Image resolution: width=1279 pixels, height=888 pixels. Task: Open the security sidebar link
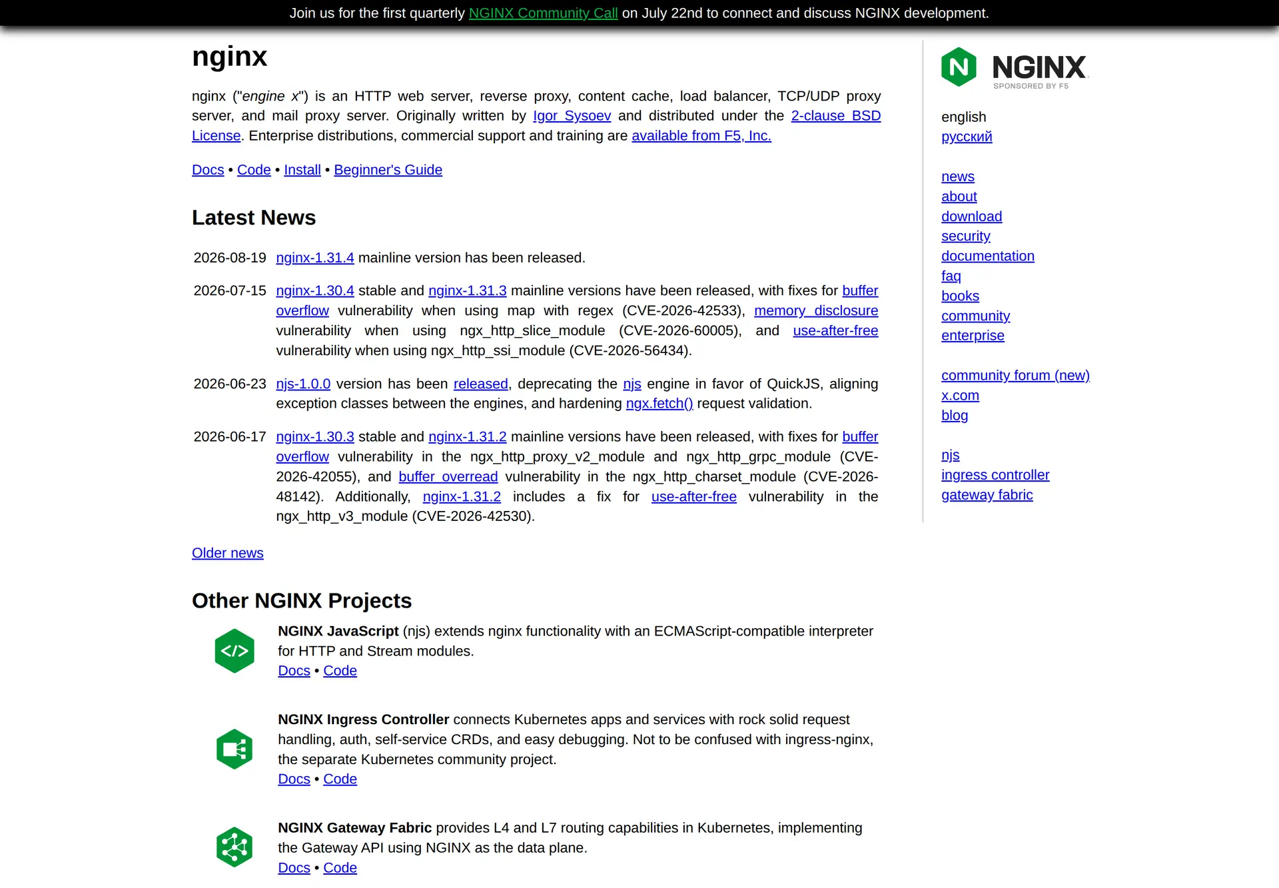pos(966,236)
